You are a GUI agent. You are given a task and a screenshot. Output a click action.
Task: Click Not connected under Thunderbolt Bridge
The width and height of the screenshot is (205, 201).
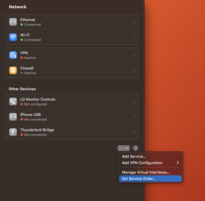(x=36, y=135)
